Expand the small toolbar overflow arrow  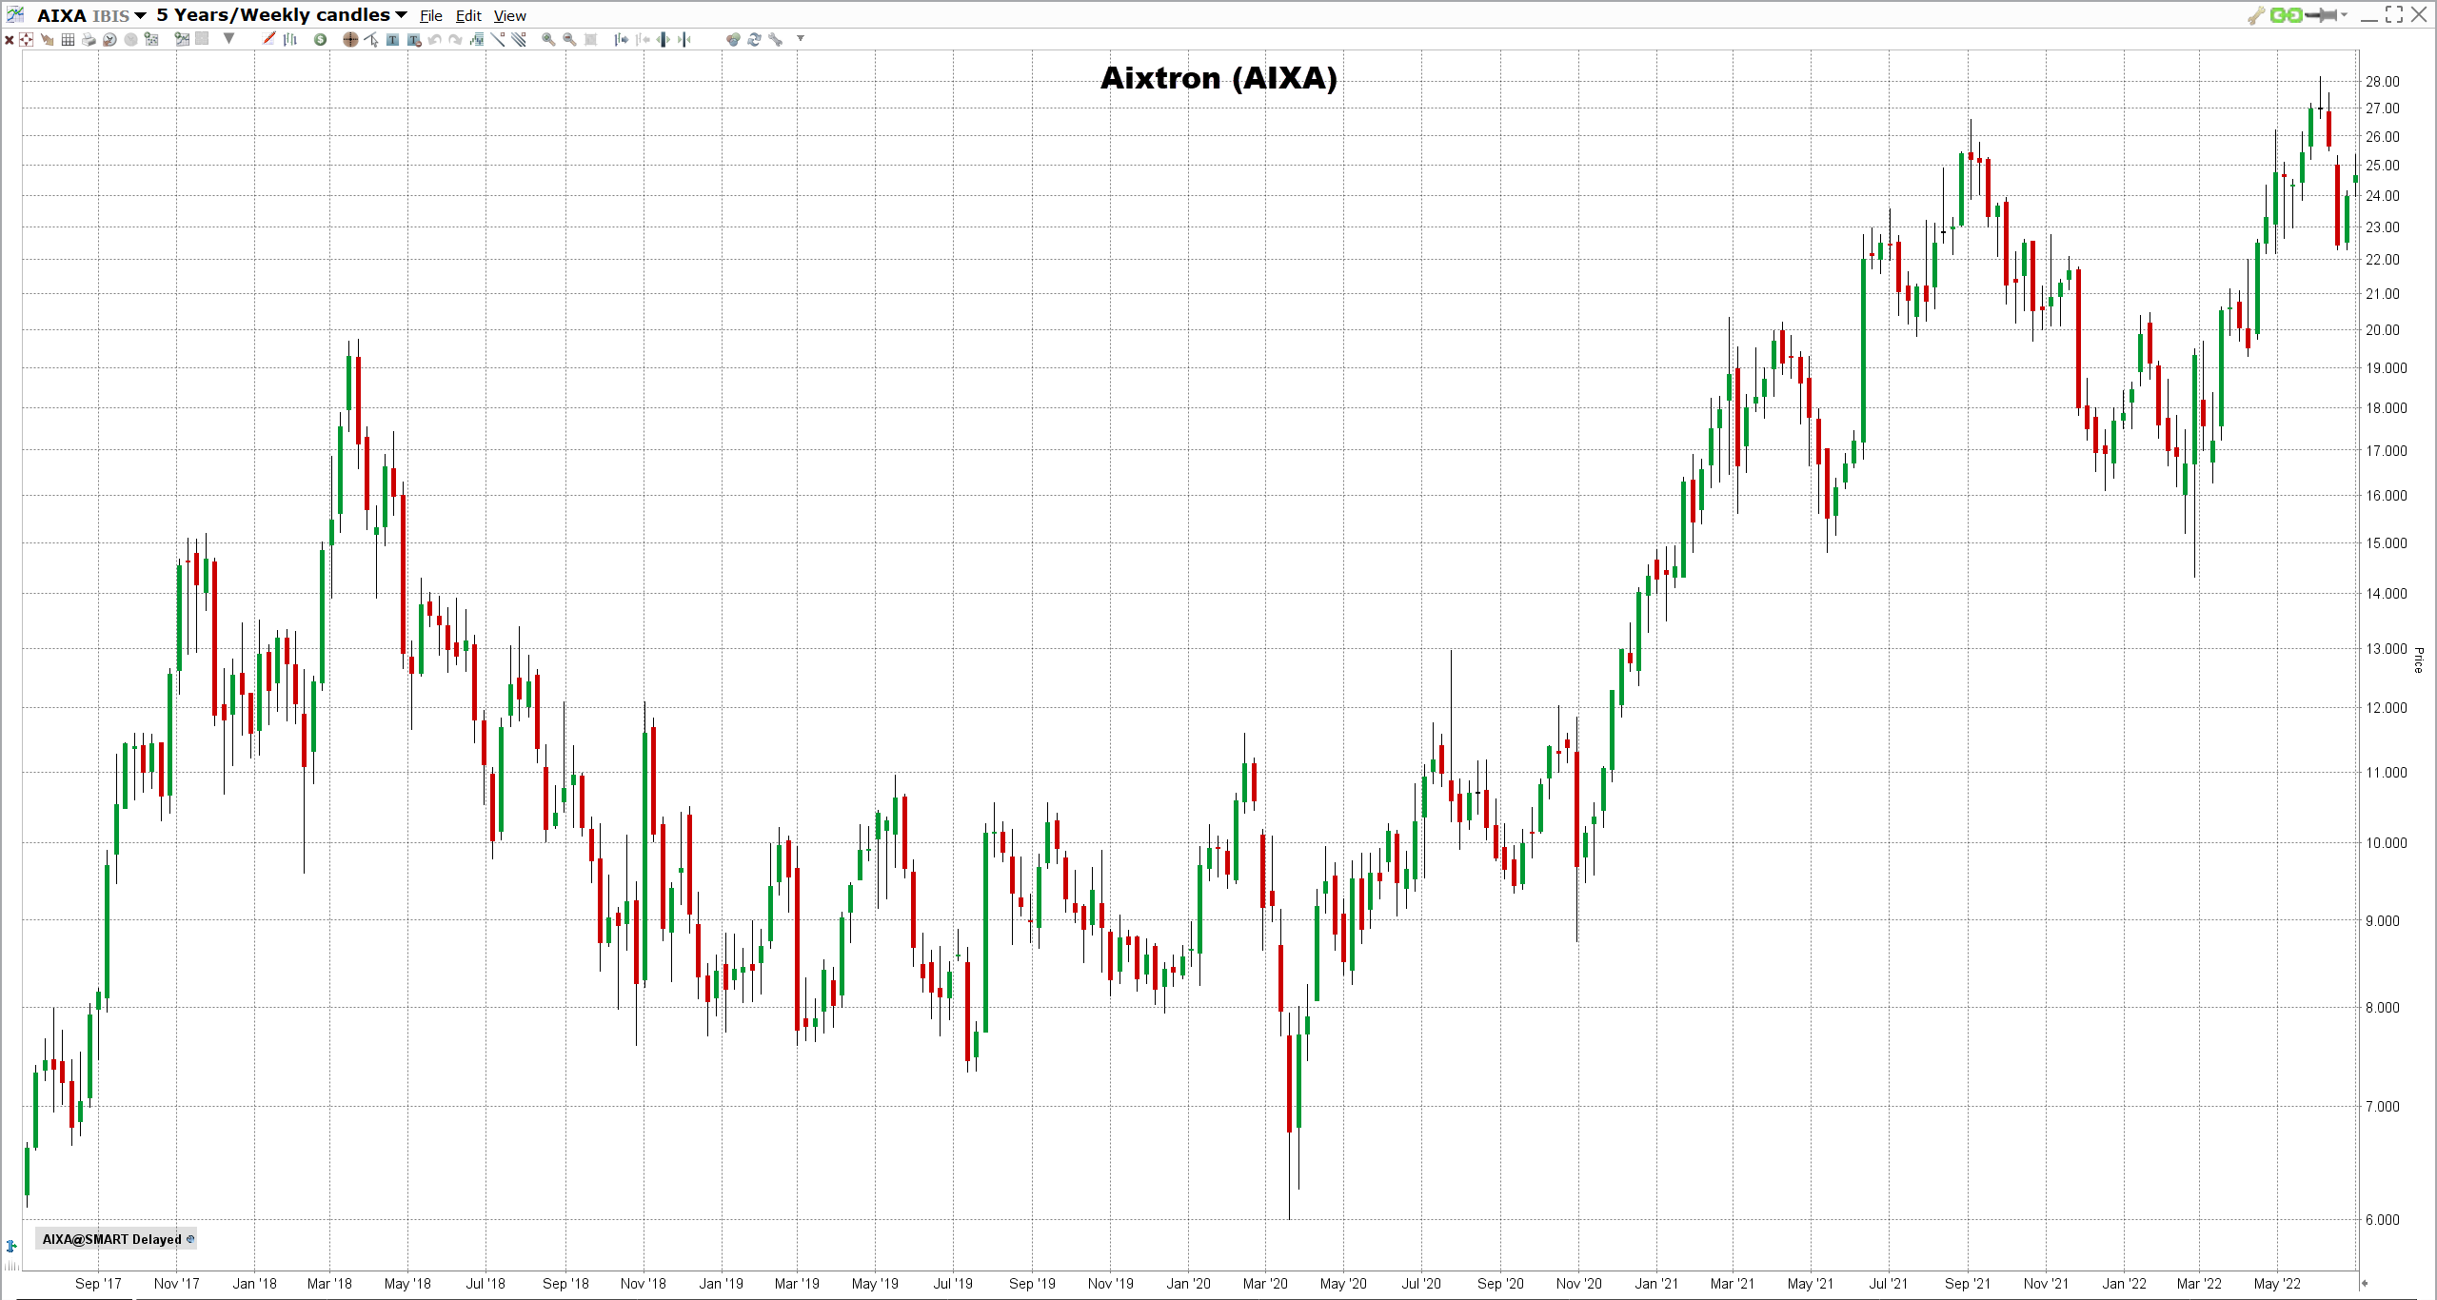[801, 38]
